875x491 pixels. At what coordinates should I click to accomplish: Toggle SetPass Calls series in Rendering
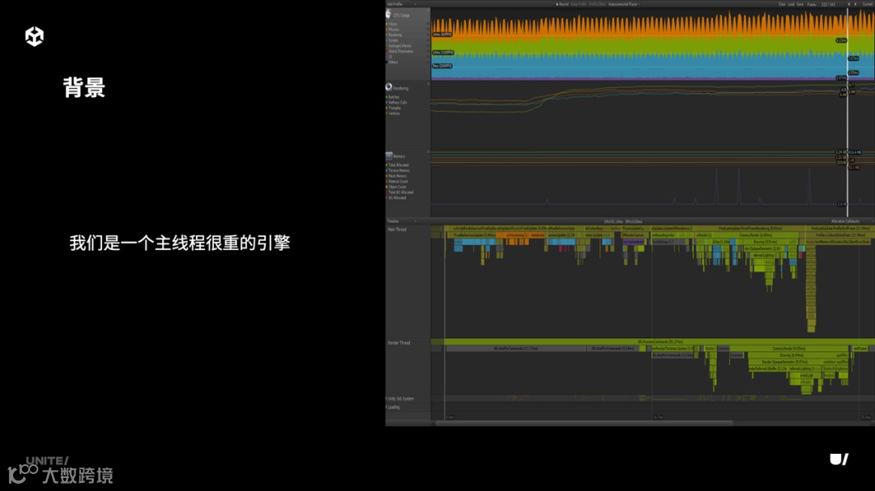point(397,103)
